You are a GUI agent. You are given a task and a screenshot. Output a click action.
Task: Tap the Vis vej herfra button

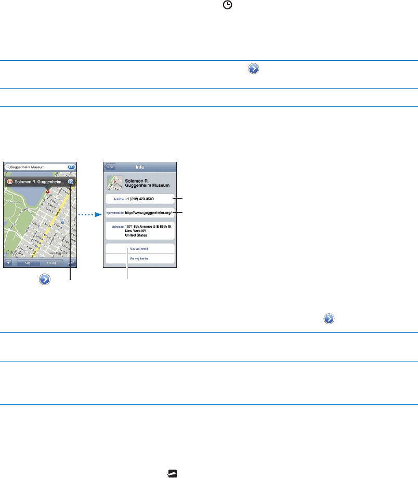[x=140, y=259]
